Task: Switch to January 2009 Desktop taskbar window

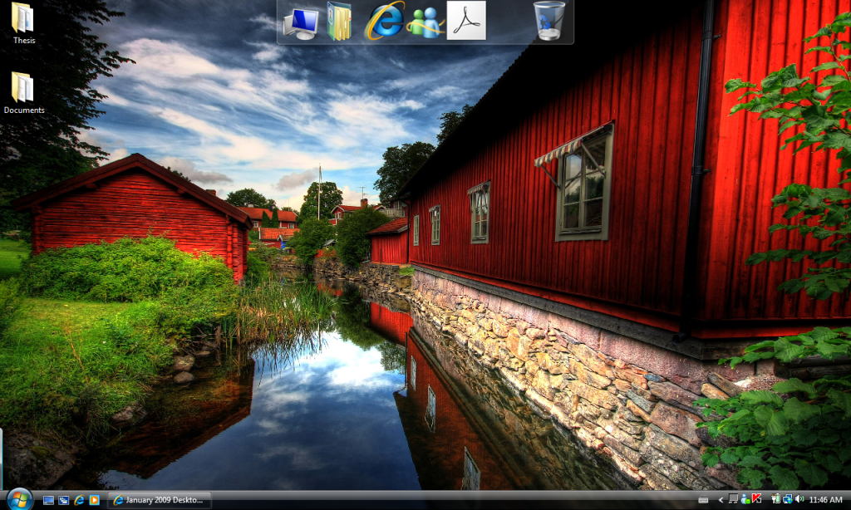Action: coord(160,500)
